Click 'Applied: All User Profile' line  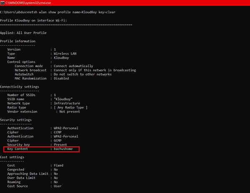pyautogui.click(x=23, y=33)
